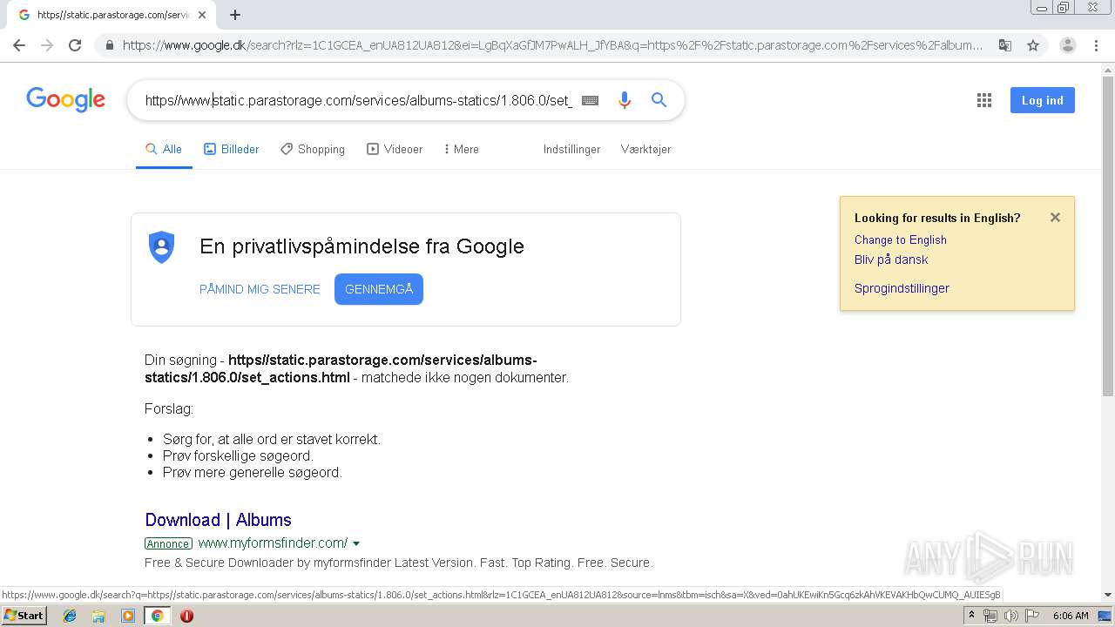This screenshot has width=1115, height=627.
Task: Expand the myformsfinder.com dropdown arrow
Action: point(356,543)
